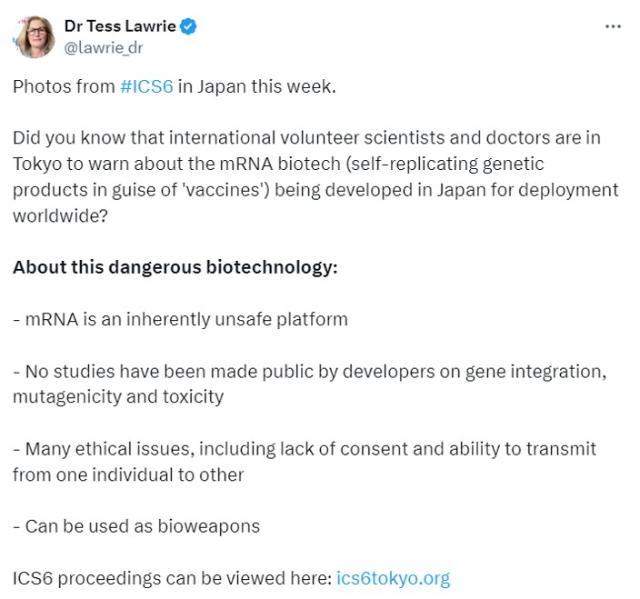Select the bold 'About this dangerous biotechnology:' heading

(175, 268)
